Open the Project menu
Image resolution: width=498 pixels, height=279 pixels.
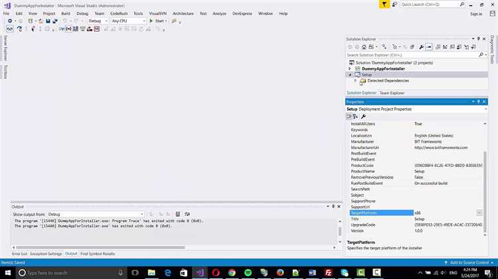[49, 14]
